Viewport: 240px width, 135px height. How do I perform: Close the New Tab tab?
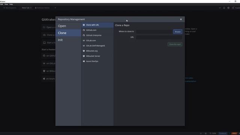coord(31,8)
